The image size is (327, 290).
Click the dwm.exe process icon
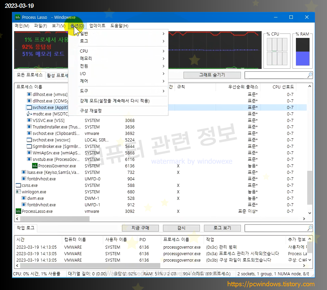point(24,198)
